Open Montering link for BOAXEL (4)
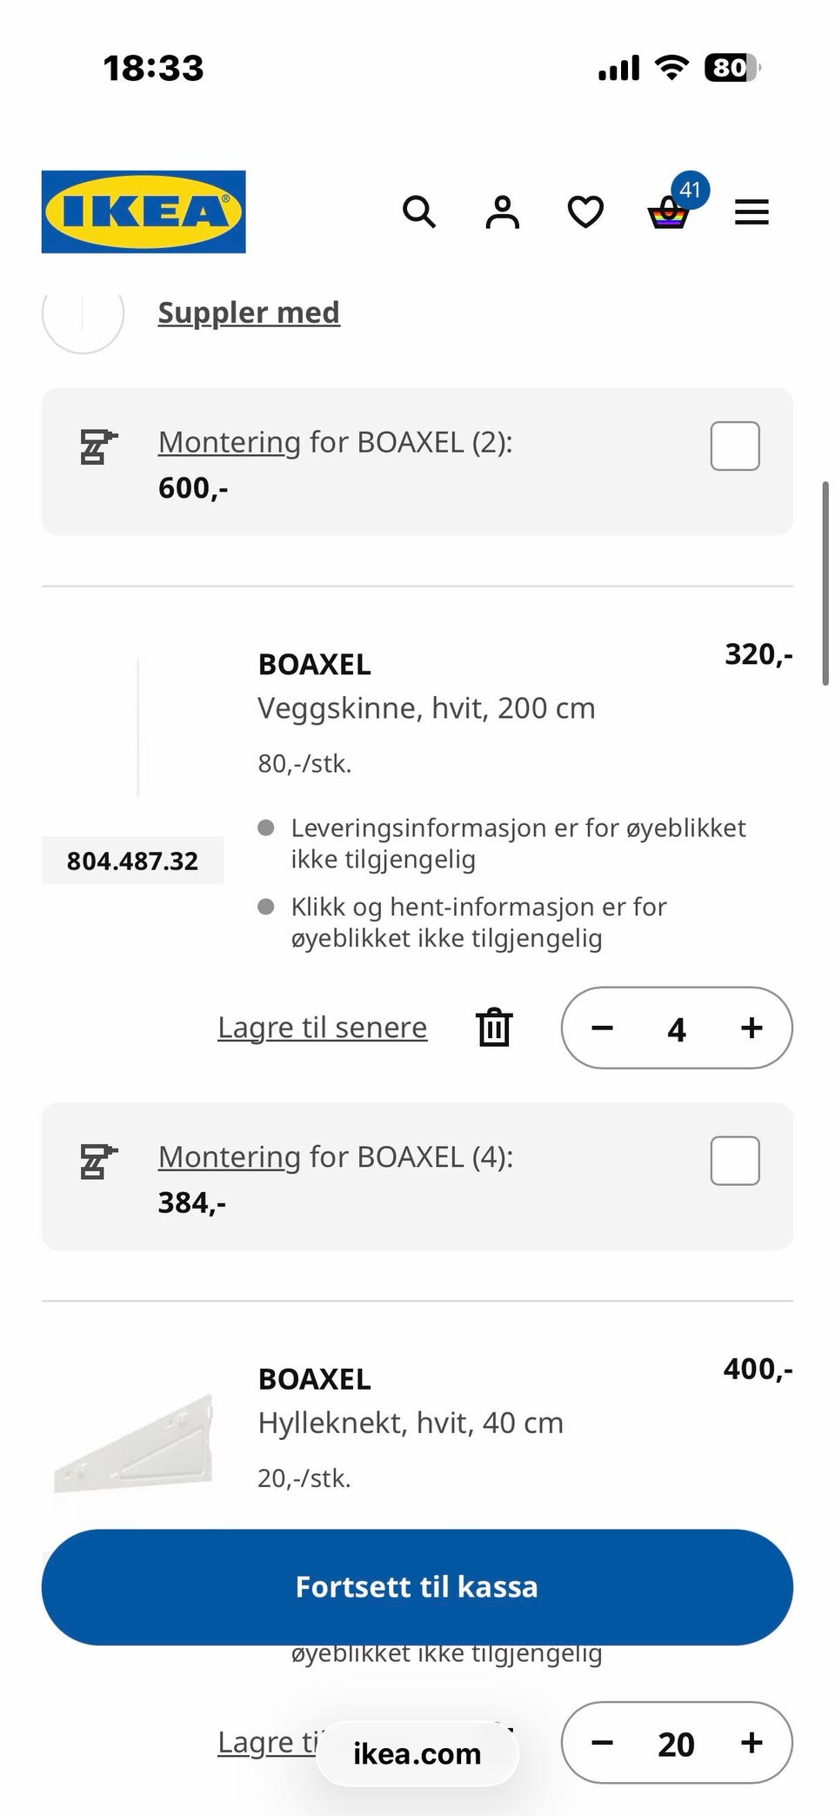The image size is (835, 1816). (230, 1156)
